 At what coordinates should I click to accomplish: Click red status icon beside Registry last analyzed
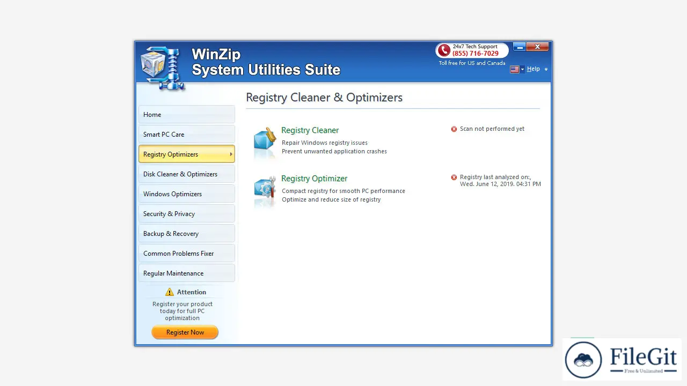tap(454, 177)
